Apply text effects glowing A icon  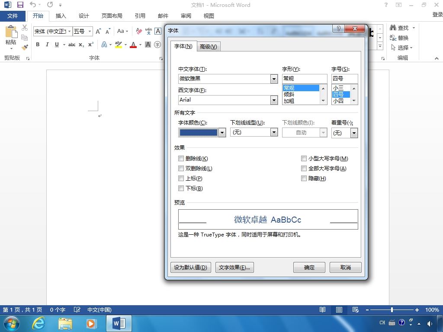(x=104, y=45)
